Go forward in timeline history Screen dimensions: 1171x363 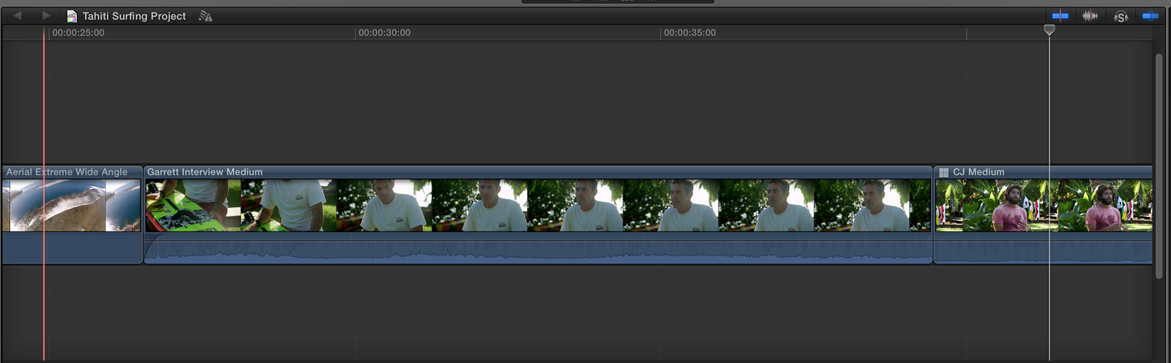pos(46,15)
